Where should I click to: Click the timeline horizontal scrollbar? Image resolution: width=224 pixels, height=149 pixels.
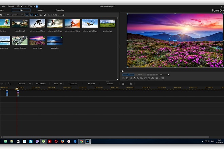tap(106, 137)
